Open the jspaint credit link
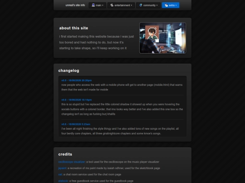 pos(62,168)
